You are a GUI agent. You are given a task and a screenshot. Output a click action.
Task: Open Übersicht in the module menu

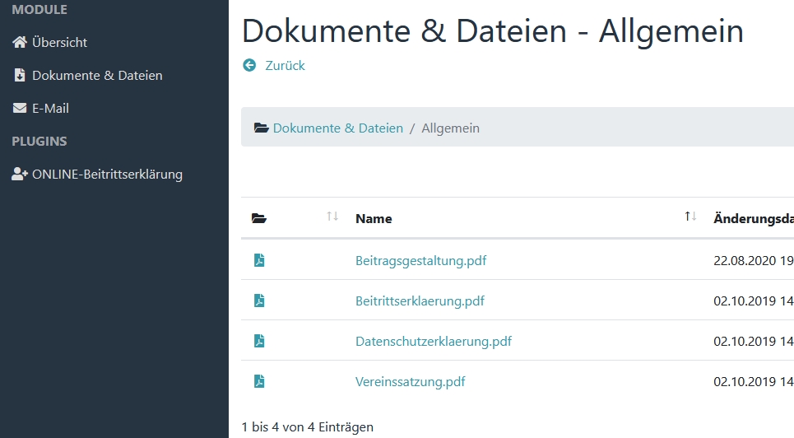[59, 42]
